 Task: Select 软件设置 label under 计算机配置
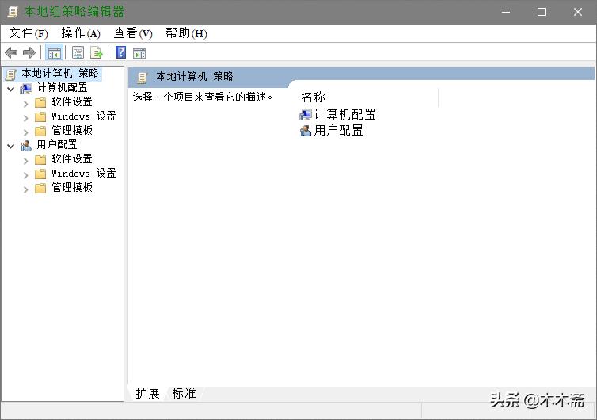[72, 101]
